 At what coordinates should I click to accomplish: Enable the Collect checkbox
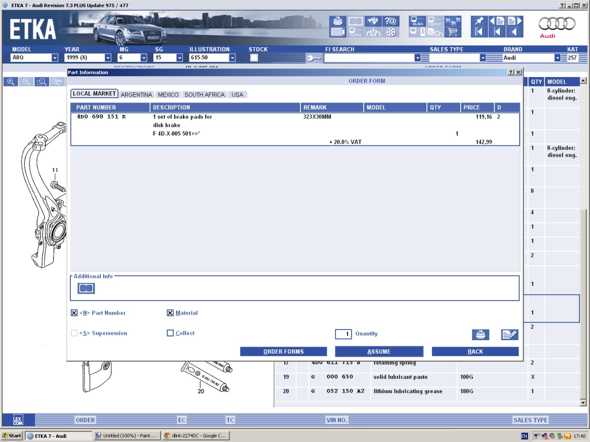(170, 333)
